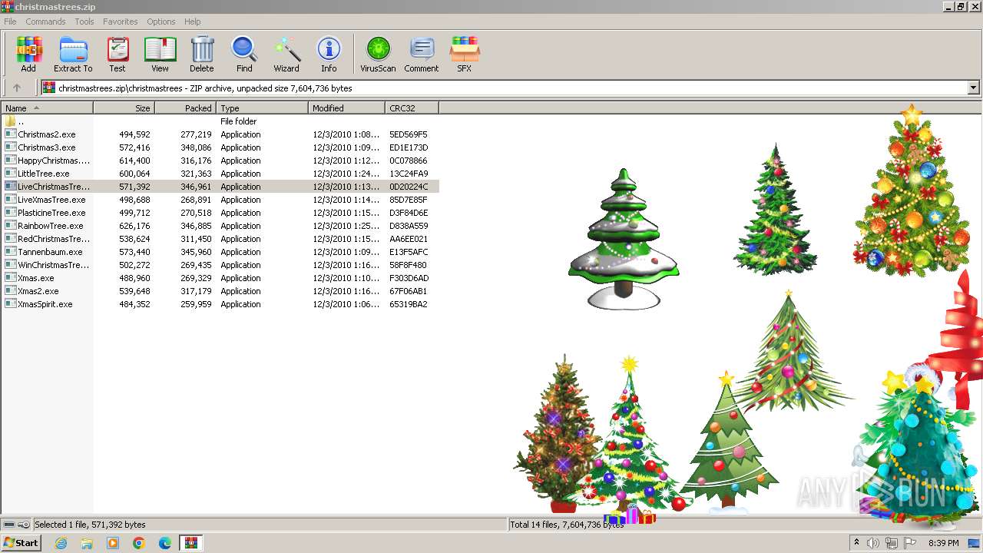Open the View file tool
983x553 pixels.
pos(160,55)
